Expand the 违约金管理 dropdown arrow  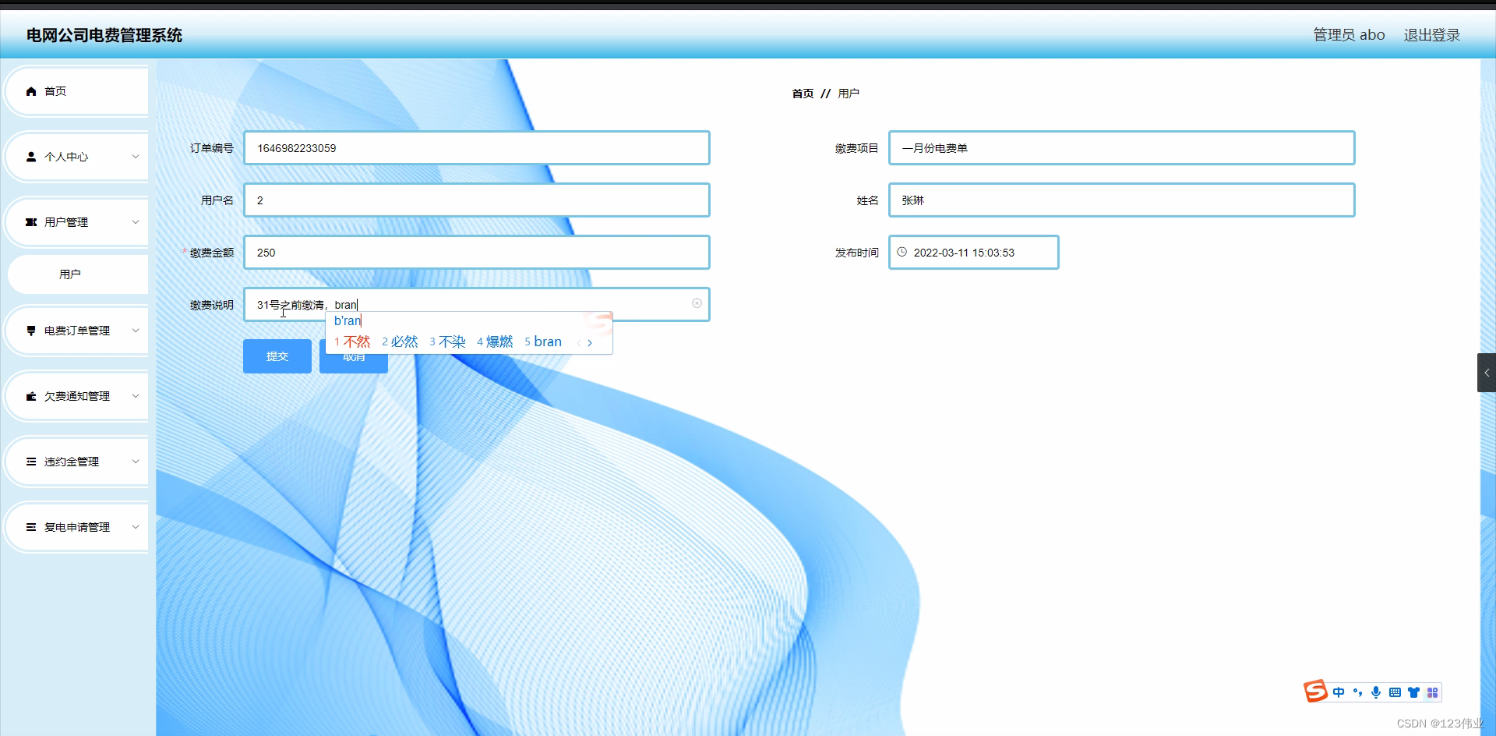[x=136, y=461]
